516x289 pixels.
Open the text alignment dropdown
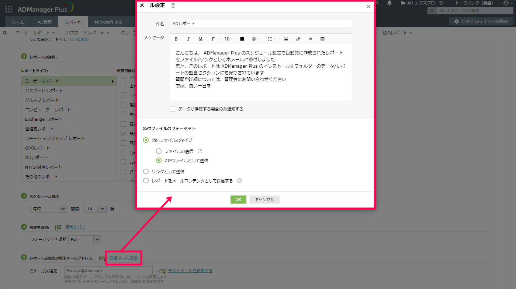click(x=256, y=39)
